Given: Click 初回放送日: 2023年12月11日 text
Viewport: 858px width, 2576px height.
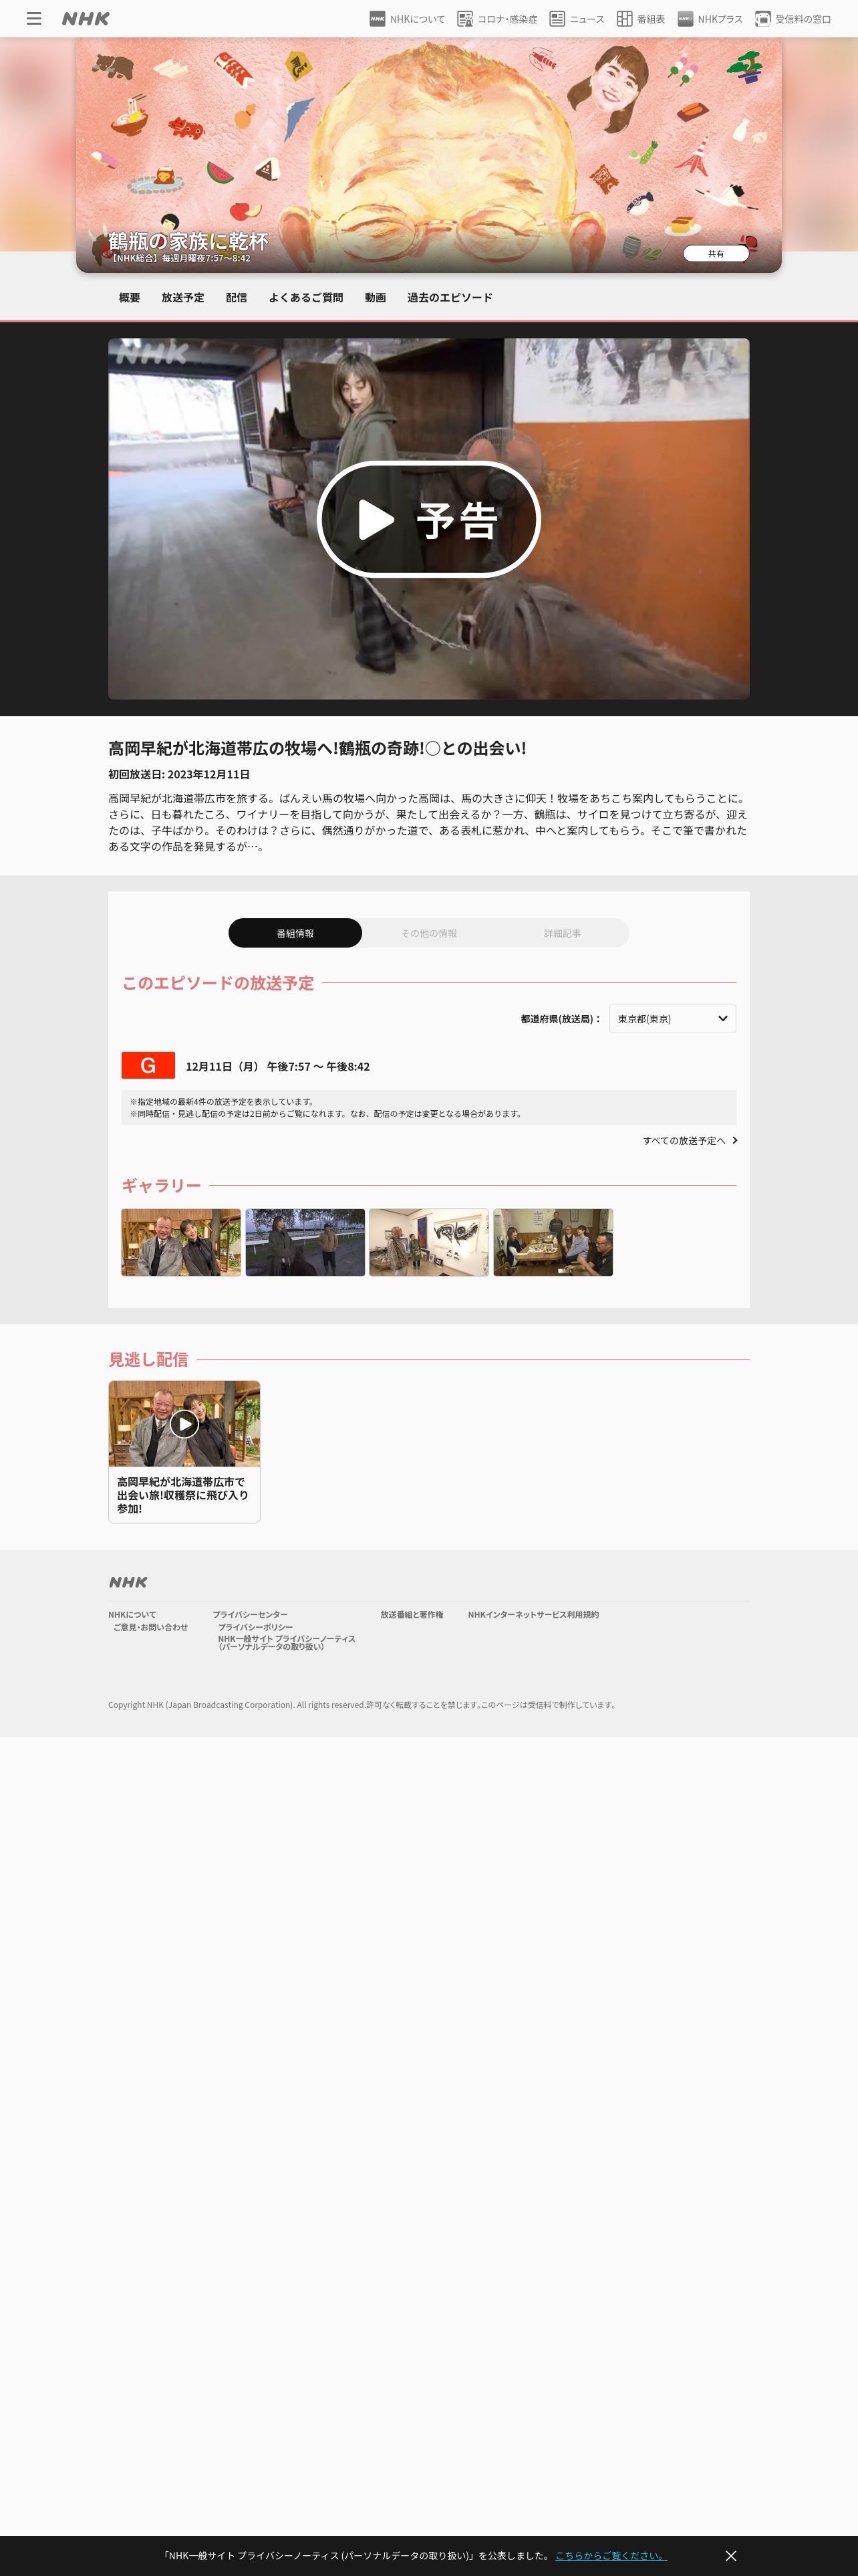Looking at the screenshot, I should click(179, 775).
